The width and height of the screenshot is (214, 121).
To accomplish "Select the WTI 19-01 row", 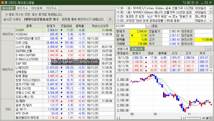I will [65, 113].
